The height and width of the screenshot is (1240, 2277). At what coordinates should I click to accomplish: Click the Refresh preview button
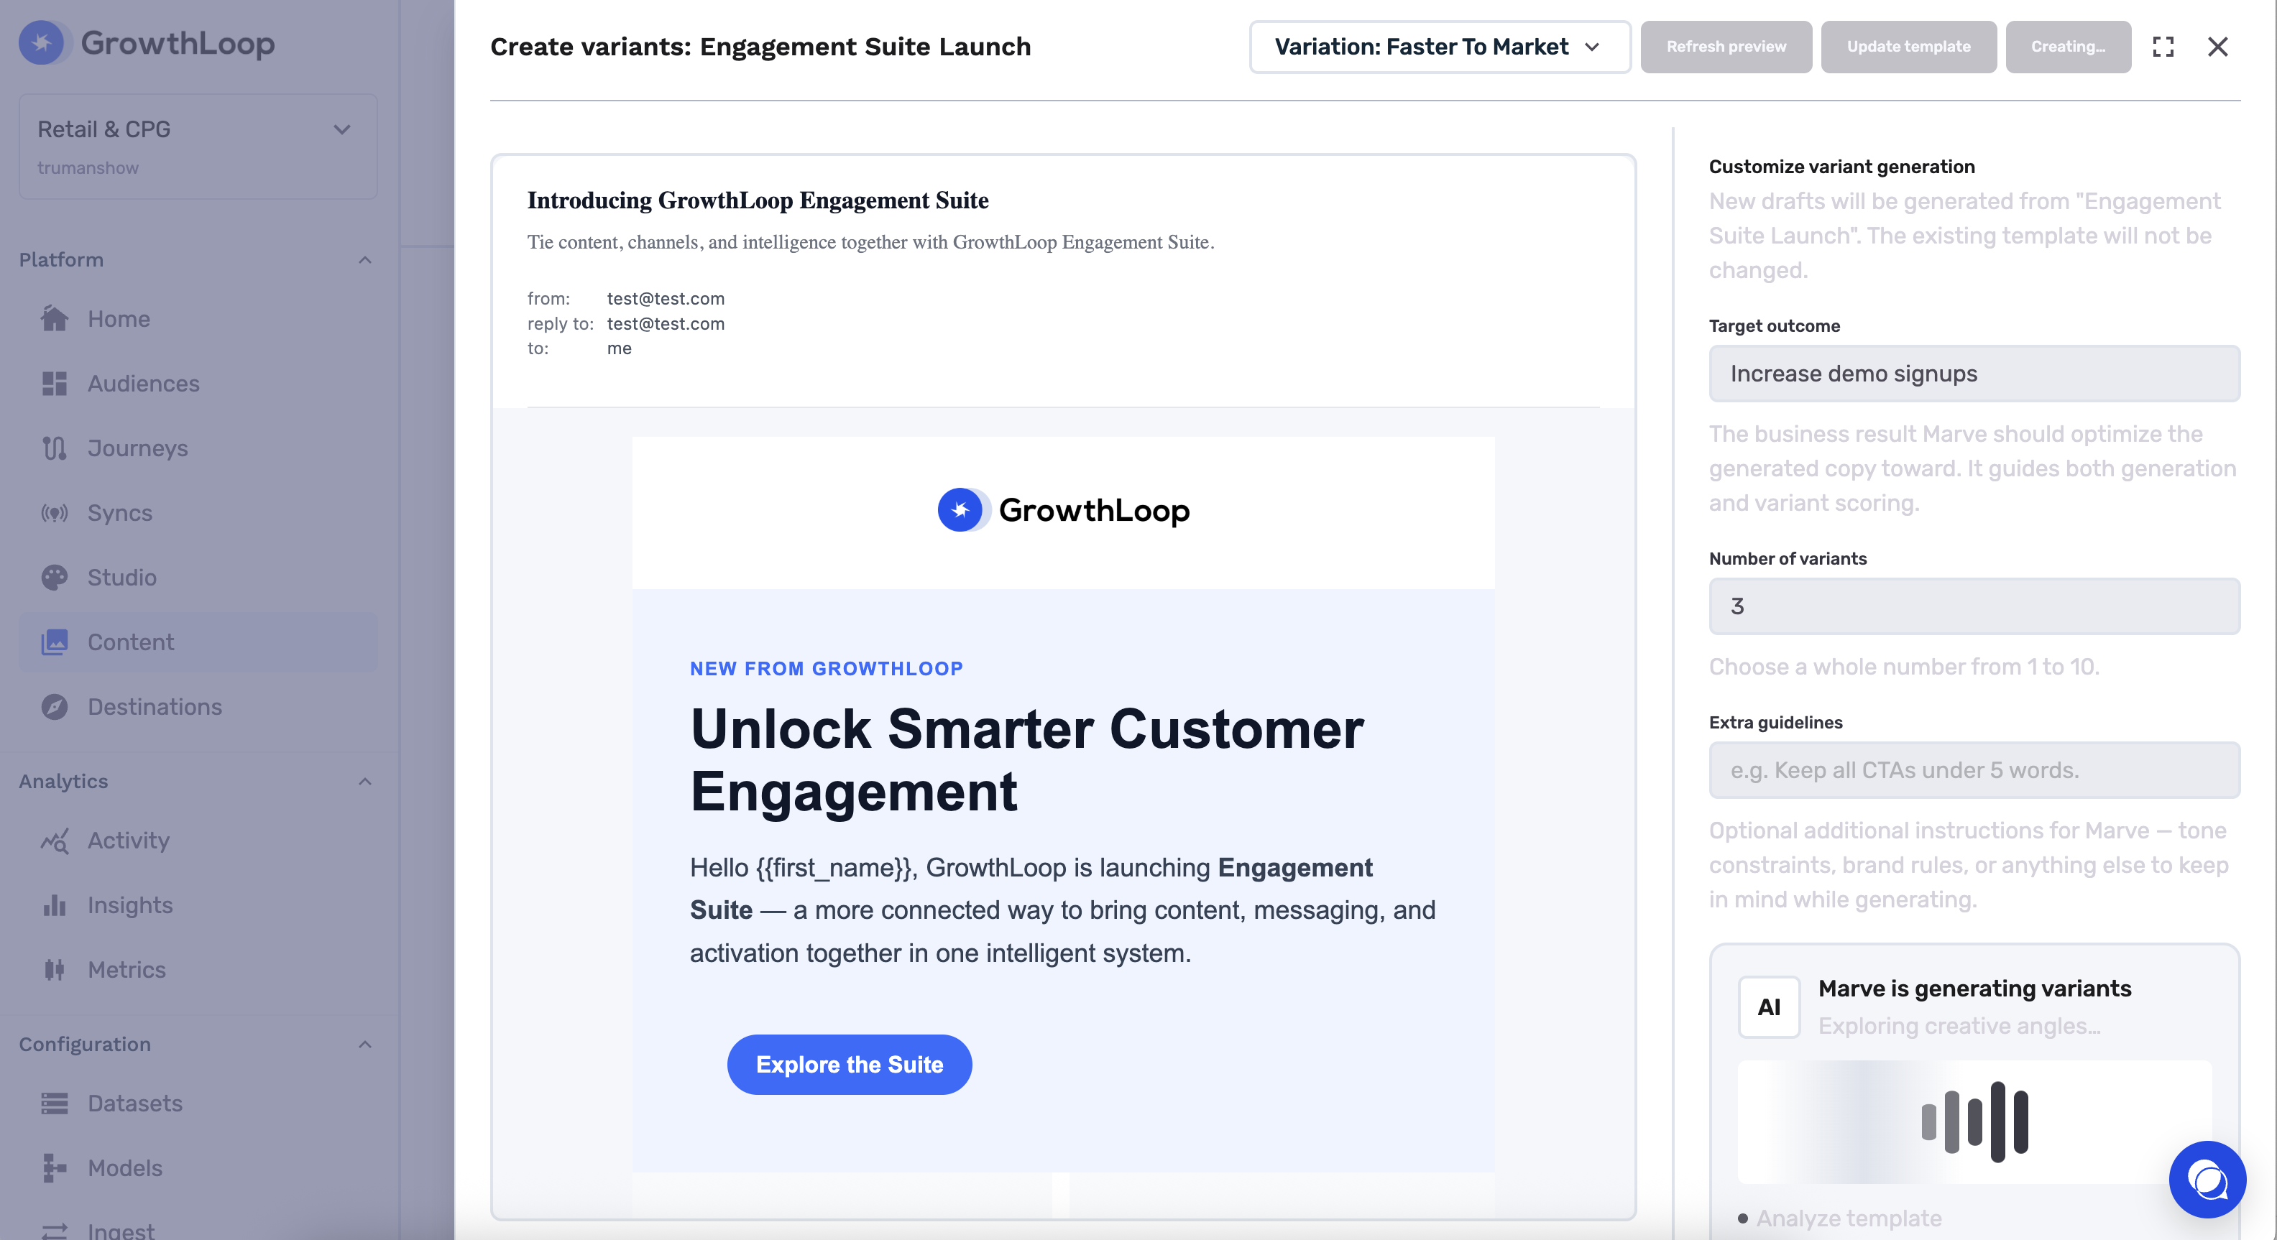pyautogui.click(x=1726, y=47)
